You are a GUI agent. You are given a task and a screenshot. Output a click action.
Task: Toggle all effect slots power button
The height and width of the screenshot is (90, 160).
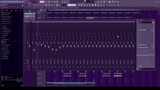(x=153, y=22)
